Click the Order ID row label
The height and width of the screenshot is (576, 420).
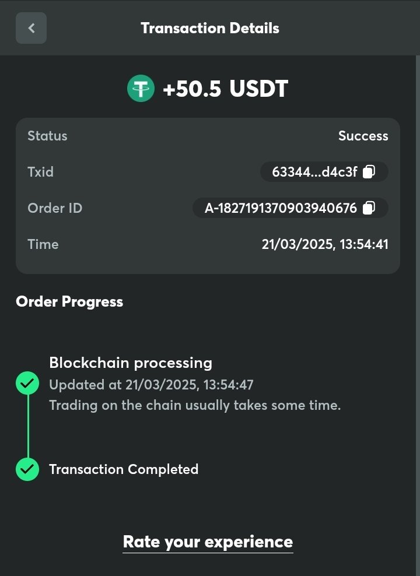pyautogui.click(x=55, y=208)
